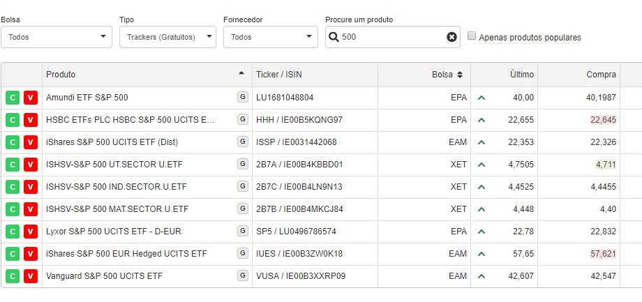This screenshot has width=642, height=302.
Task: Expand the Fornecedor dropdown
Action: coord(271,37)
